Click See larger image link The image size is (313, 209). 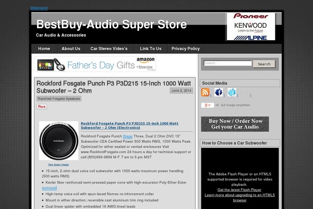(58, 165)
